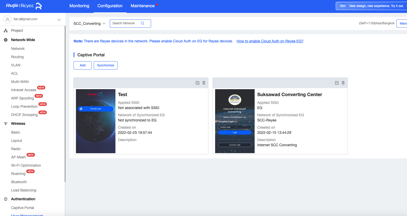Select Network-Wide in the sidebar
This screenshot has width=407, height=216.
point(23,40)
